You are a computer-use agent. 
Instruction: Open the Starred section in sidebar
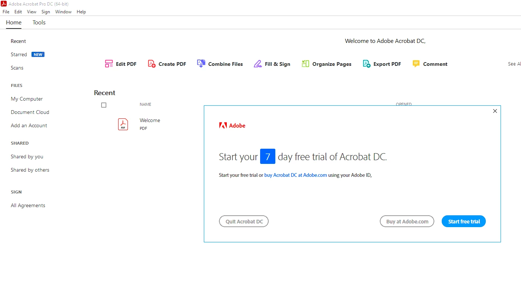coord(19,54)
